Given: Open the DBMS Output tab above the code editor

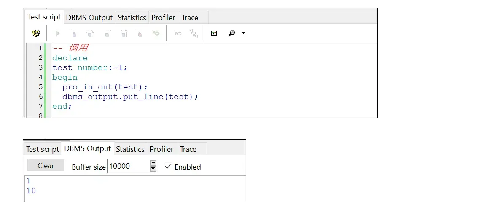Looking at the screenshot, I should click(x=89, y=18).
